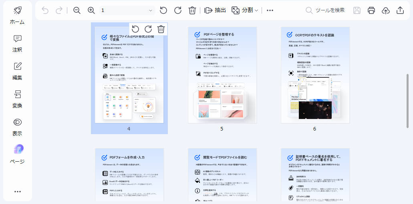This screenshot has width=413, height=204.
Task: Zoom in with the plus magnifier
Action: (x=91, y=10)
